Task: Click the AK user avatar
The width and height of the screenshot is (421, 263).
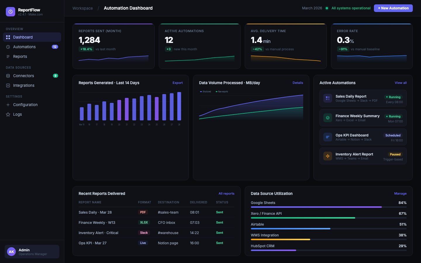Action: pyautogui.click(x=11, y=252)
